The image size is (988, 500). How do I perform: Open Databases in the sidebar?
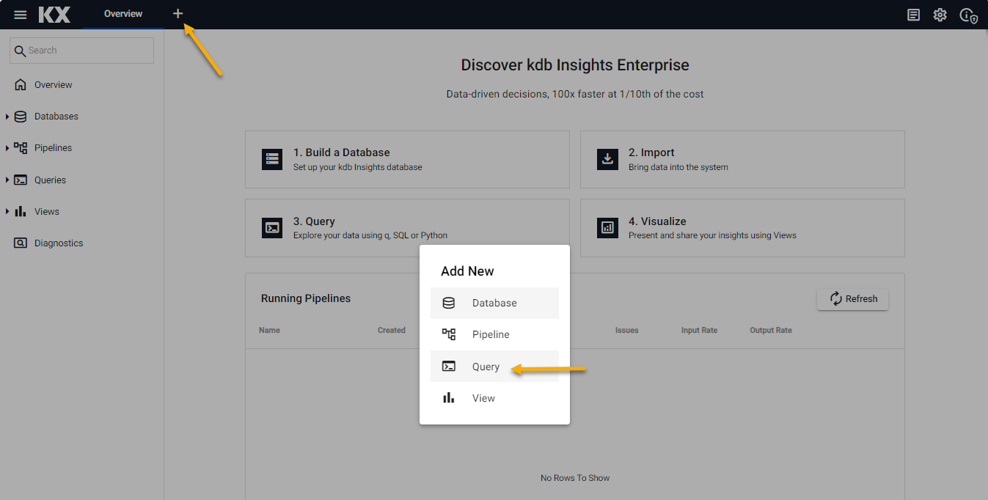56,117
